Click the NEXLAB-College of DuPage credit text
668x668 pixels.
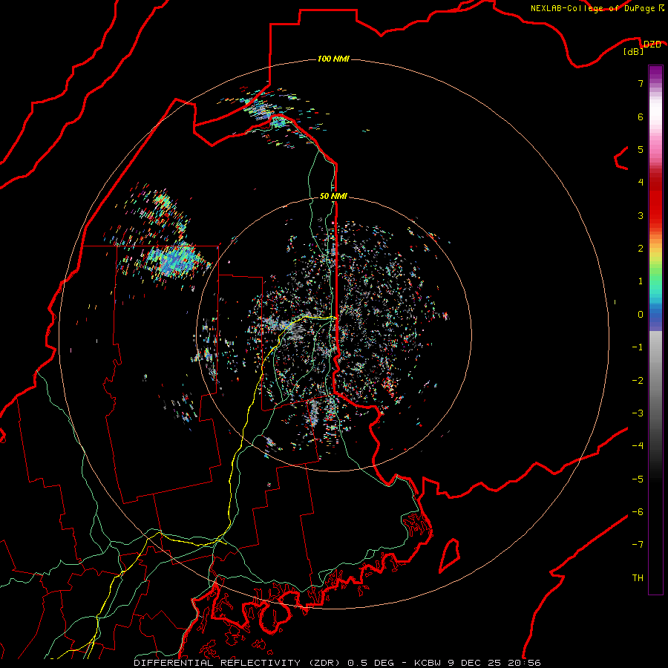coord(597,8)
